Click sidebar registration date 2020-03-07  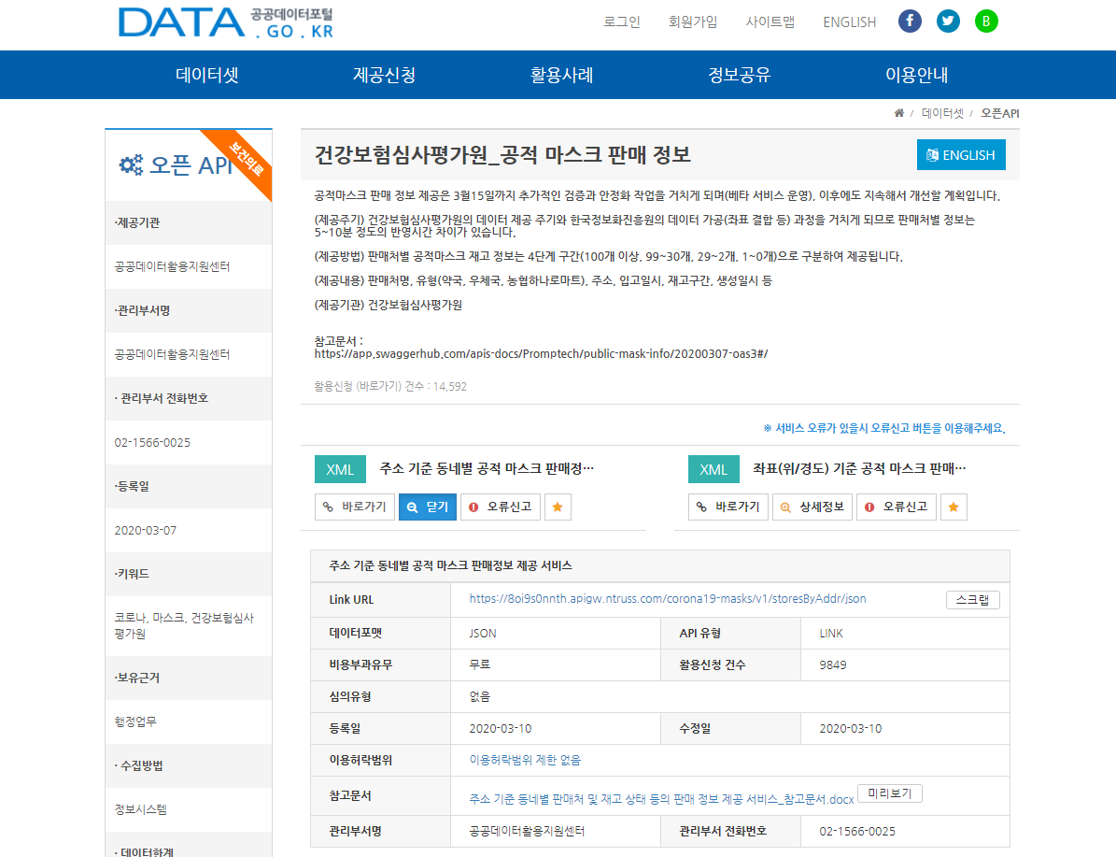pos(145,530)
